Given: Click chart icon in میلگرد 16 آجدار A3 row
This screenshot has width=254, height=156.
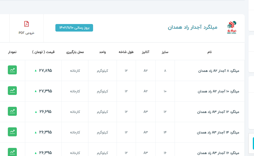Looking at the screenshot, I should (x=12, y=152).
